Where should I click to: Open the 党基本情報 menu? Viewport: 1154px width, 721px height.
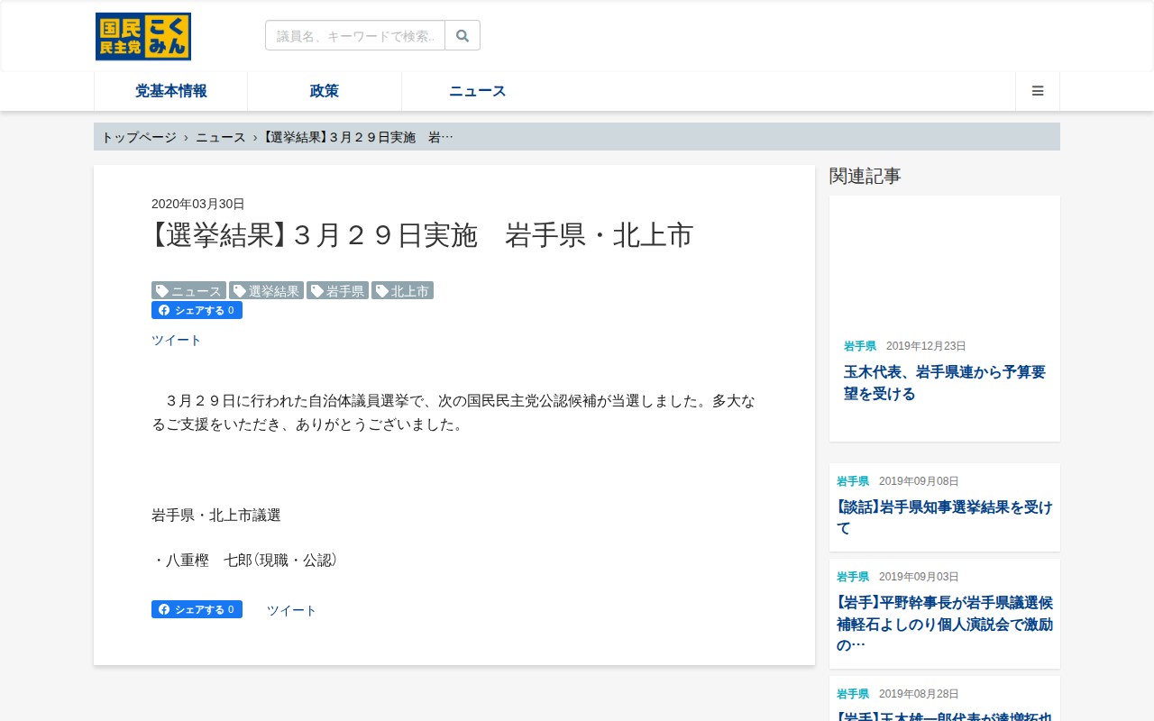pos(171,91)
